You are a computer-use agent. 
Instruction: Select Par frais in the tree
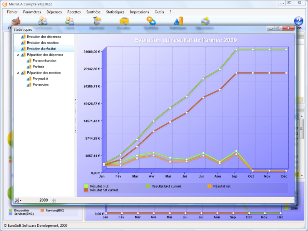pyautogui.click(x=38, y=67)
